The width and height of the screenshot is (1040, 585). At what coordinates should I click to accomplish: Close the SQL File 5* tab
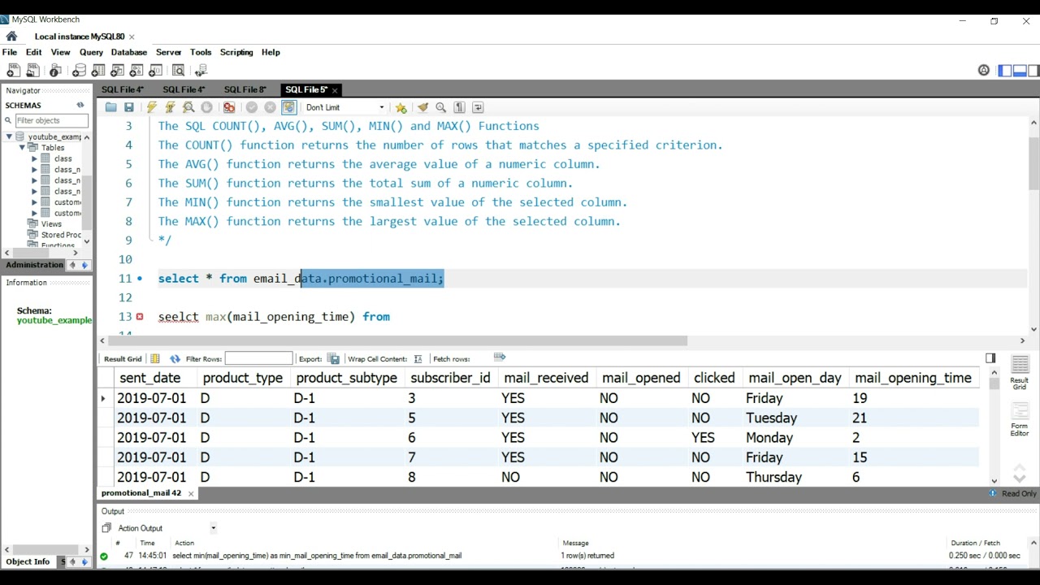[335, 90]
